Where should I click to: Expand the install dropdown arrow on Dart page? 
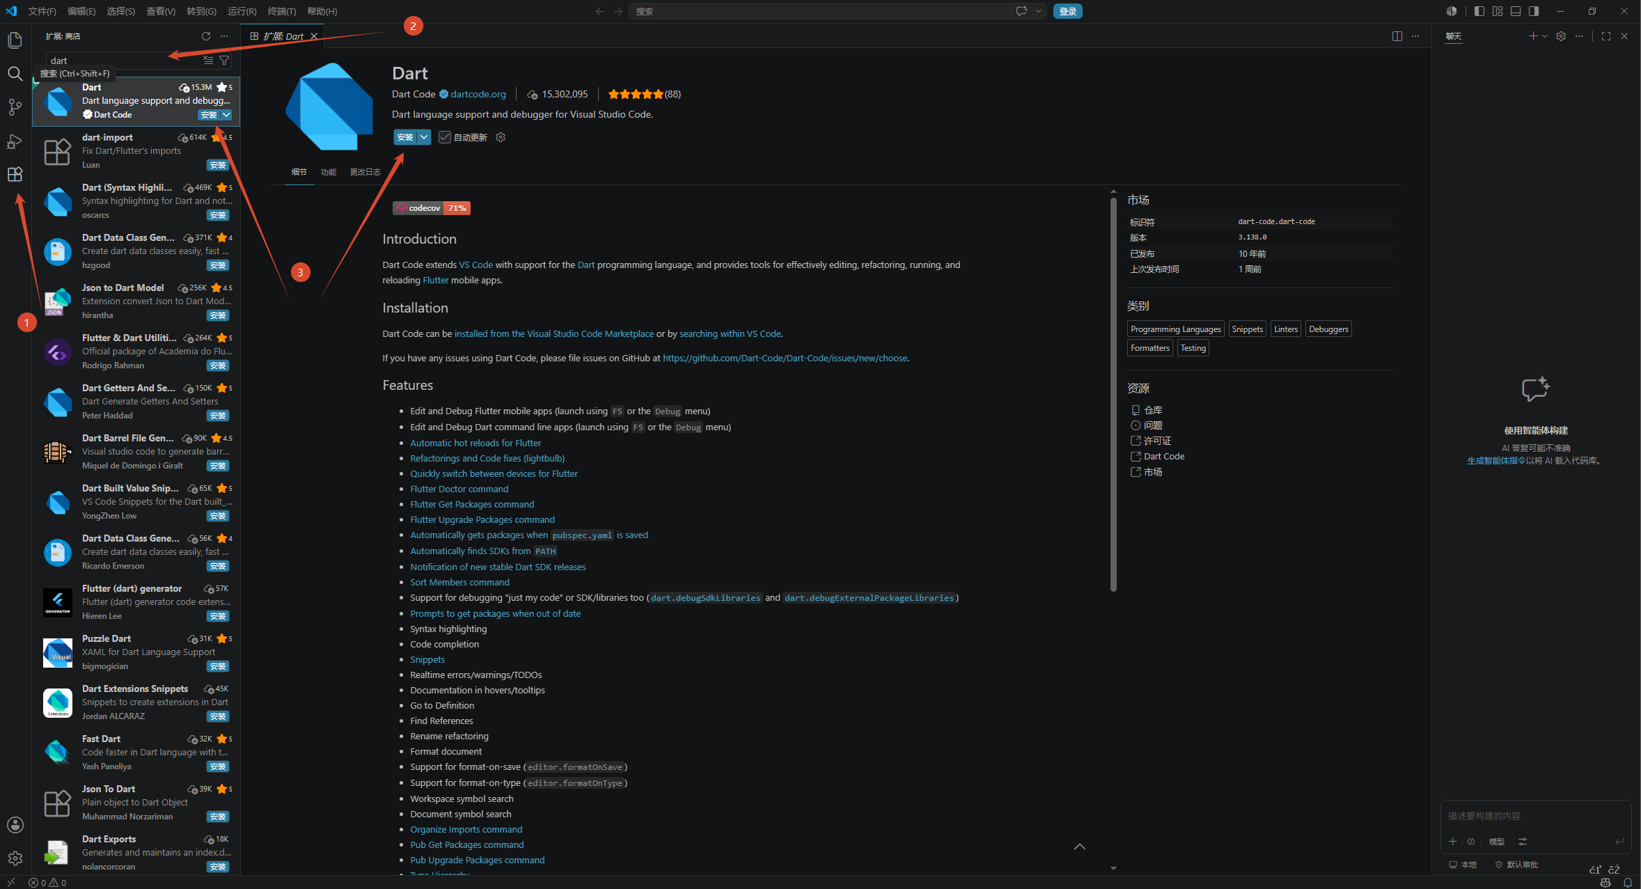(x=424, y=137)
